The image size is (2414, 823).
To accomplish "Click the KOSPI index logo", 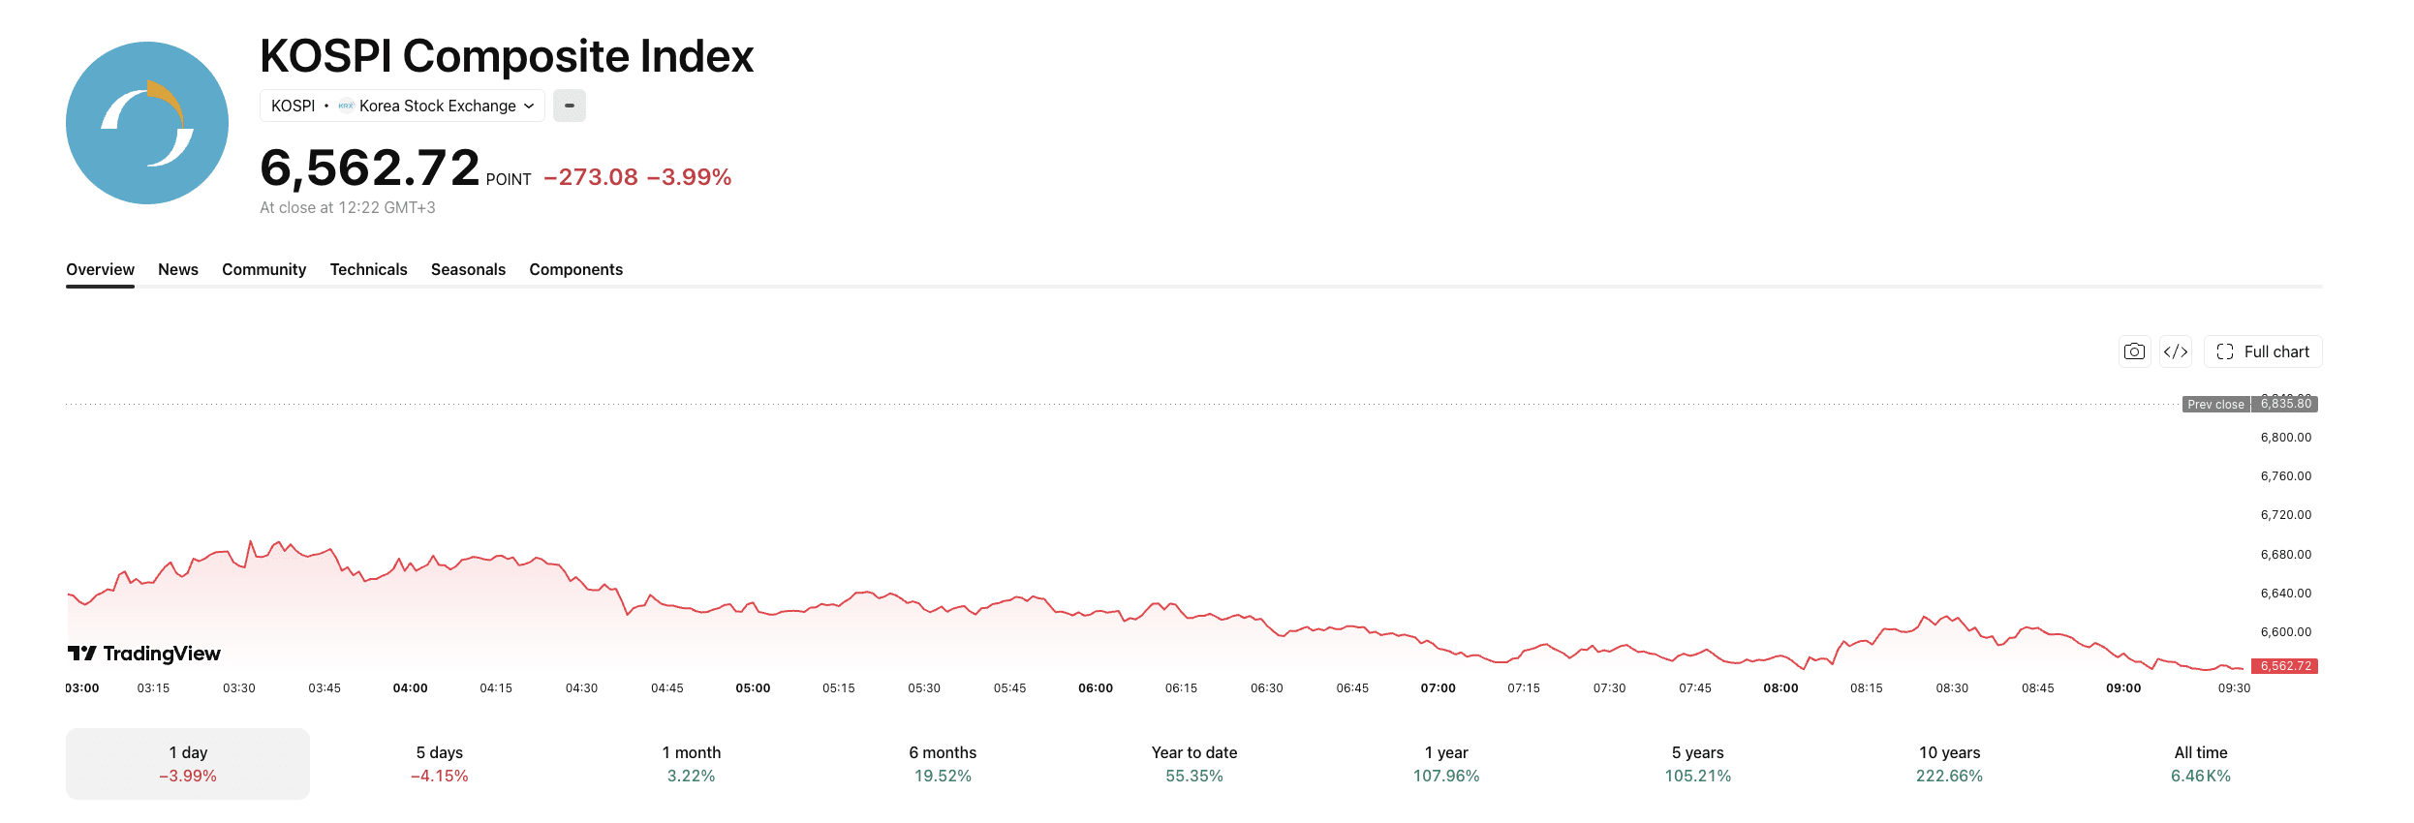I will pos(147,123).
